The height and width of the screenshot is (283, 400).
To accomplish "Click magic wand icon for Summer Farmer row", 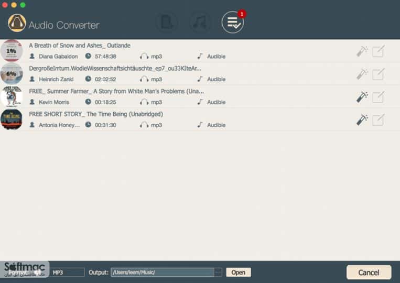I will tap(362, 97).
